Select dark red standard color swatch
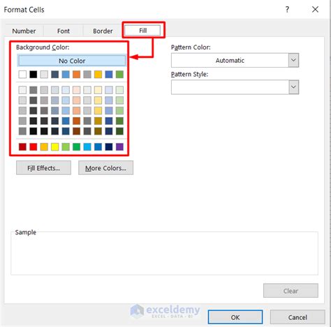Image resolution: width=331 pixels, height=327 pixels. point(22,146)
